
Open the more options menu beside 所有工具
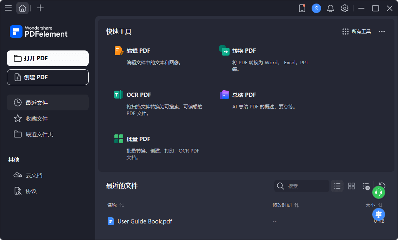(381, 31)
